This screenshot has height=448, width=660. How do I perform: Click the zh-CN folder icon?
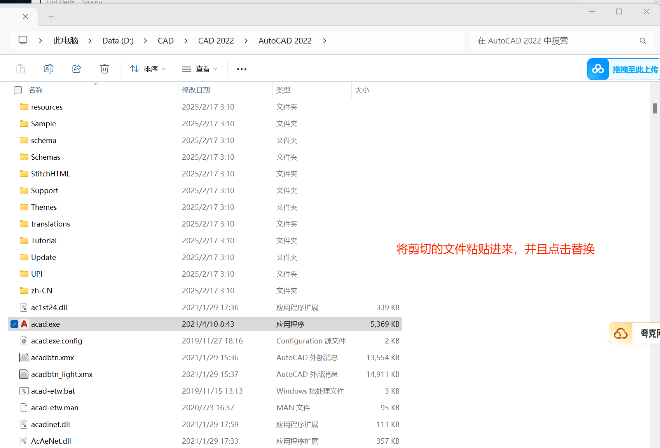(24, 291)
